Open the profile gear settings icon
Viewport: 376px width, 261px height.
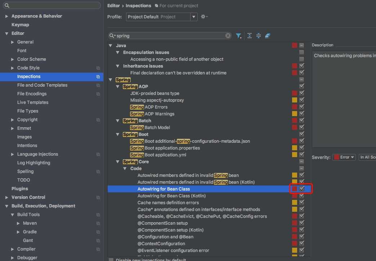pyautogui.click(x=204, y=17)
